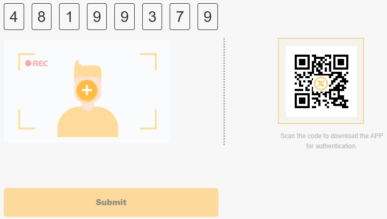Click the QR code for APP download
The width and height of the screenshot is (387, 219).
[322, 81]
